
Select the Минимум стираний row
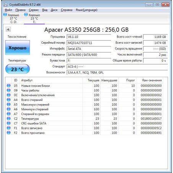[84, 109]
